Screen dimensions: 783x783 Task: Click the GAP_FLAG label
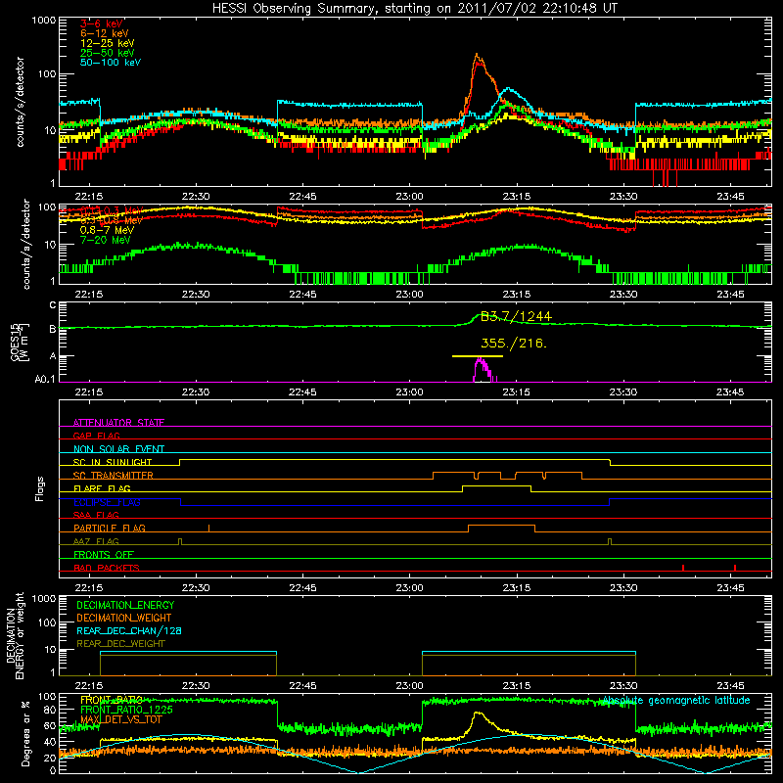[96, 436]
